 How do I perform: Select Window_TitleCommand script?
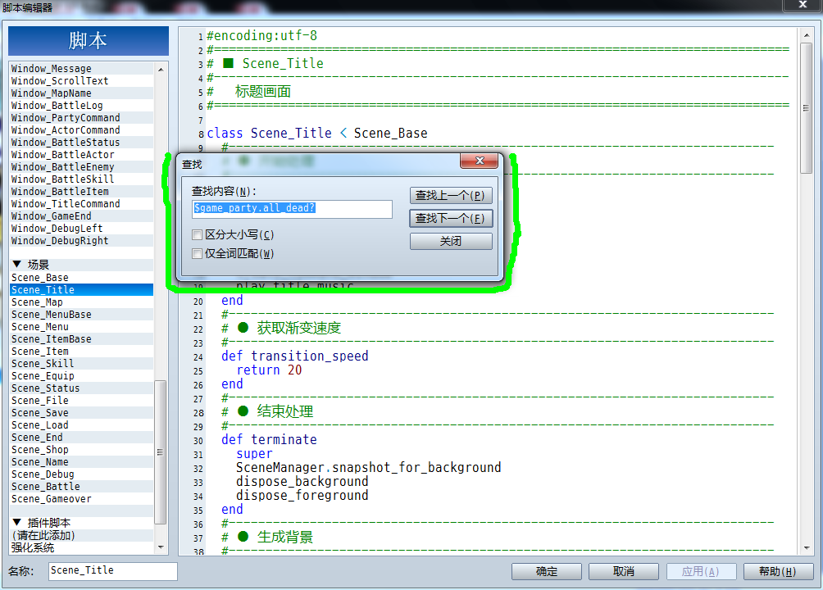pyautogui.click(x=82, y=204)
